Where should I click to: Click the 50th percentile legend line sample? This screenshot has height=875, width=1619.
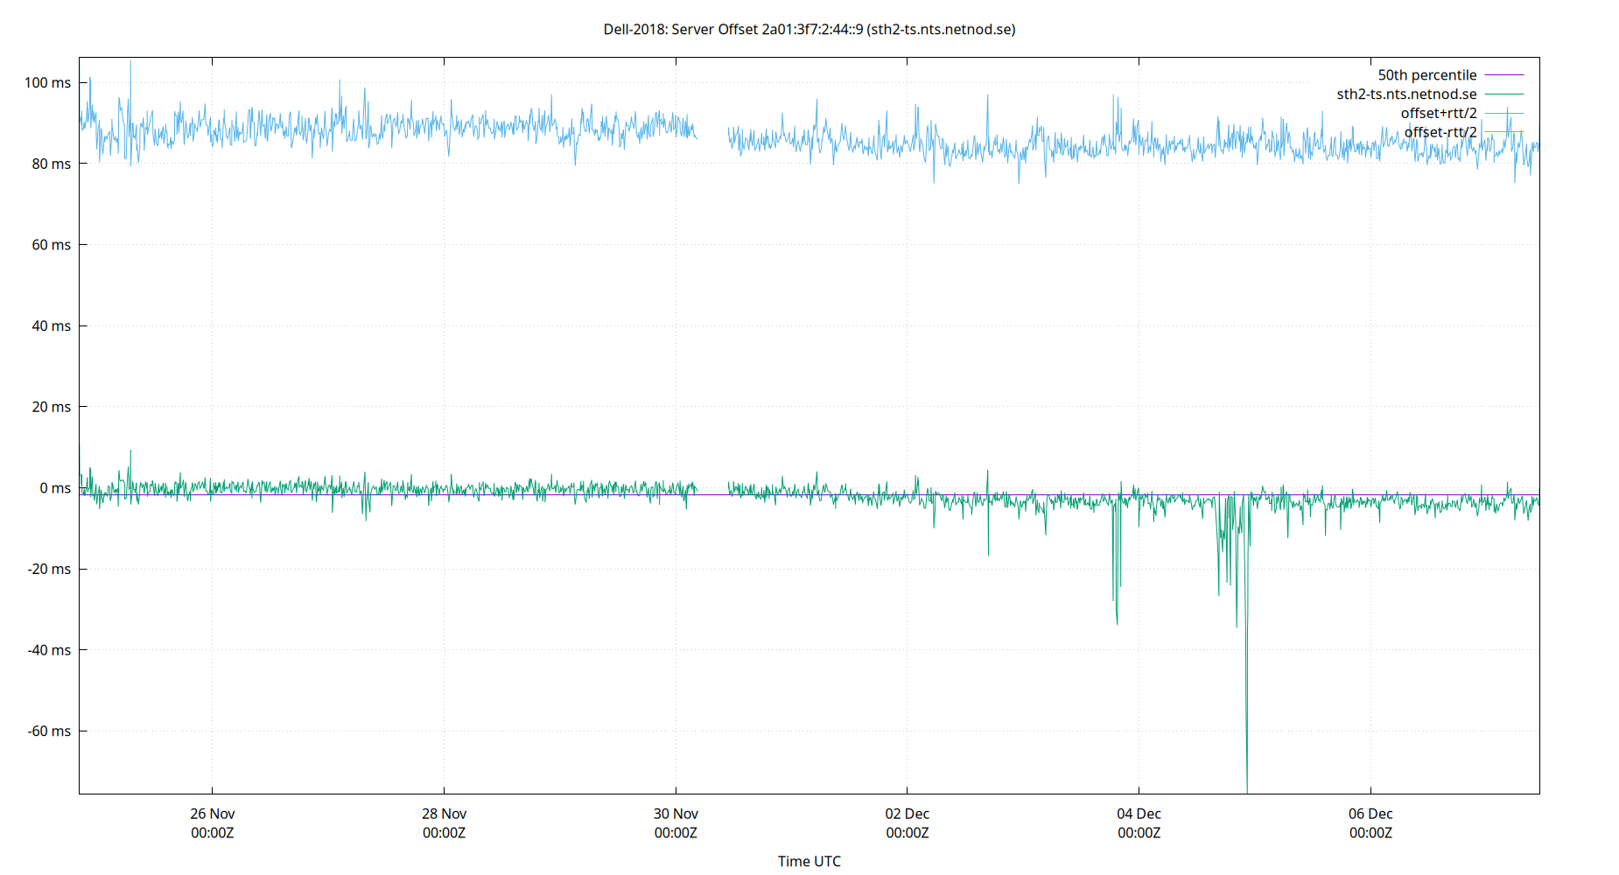(1503, 74)
